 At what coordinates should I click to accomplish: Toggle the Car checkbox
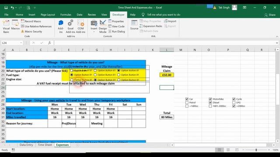click(187, 99)
